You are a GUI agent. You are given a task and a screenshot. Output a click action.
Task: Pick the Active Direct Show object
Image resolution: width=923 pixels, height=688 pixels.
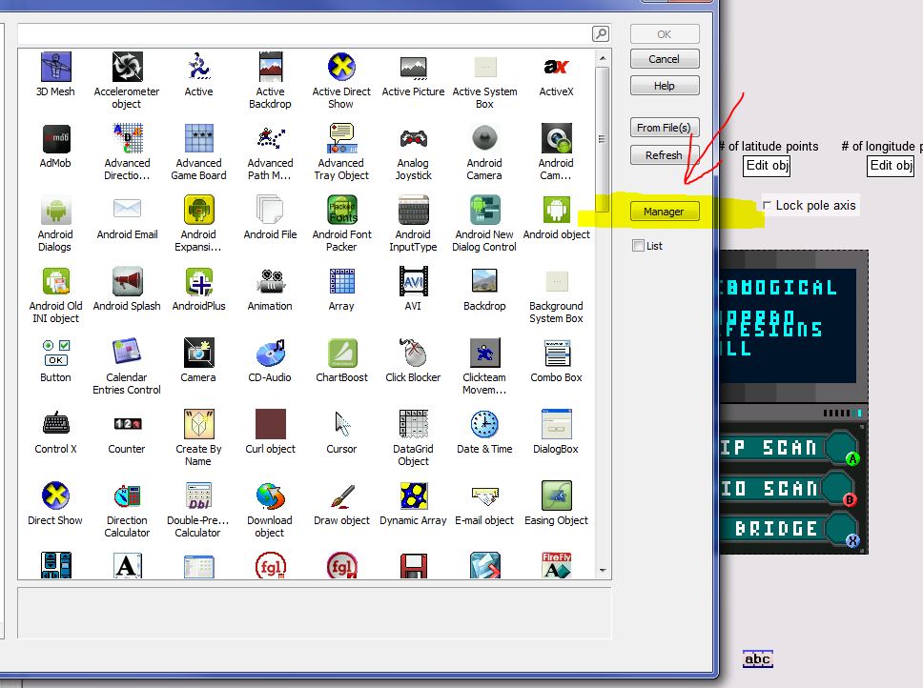click(x=341, y=67)
